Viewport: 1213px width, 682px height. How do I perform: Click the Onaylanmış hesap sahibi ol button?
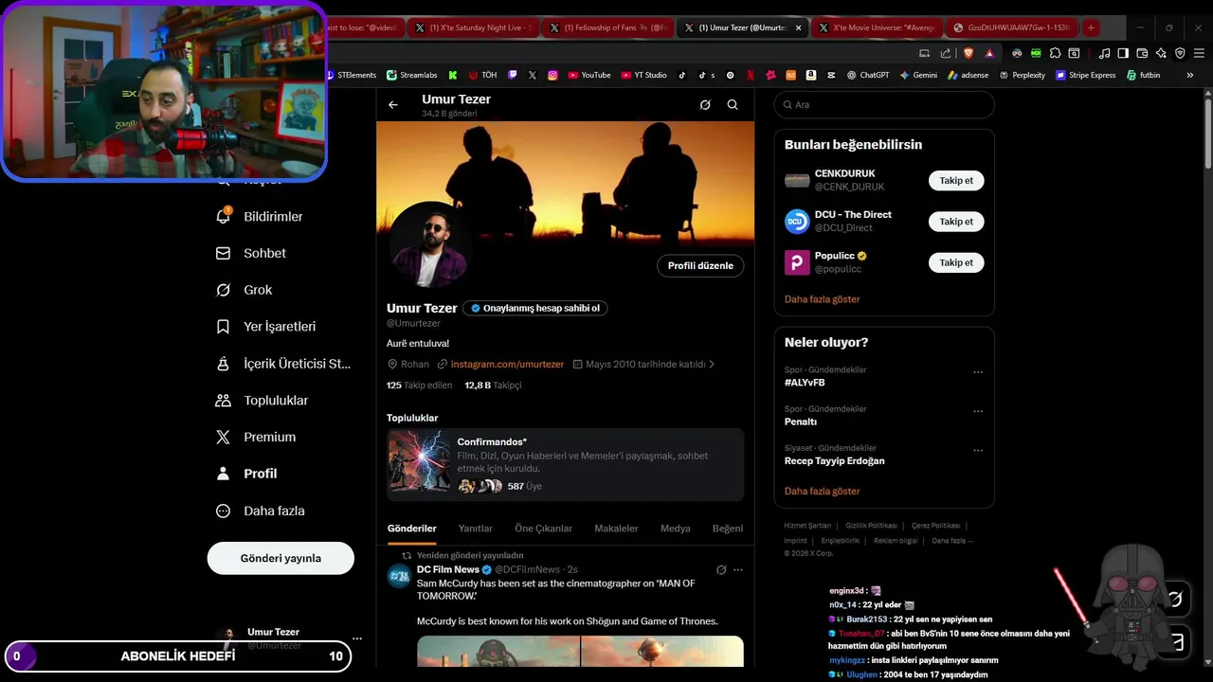[535, 308]
